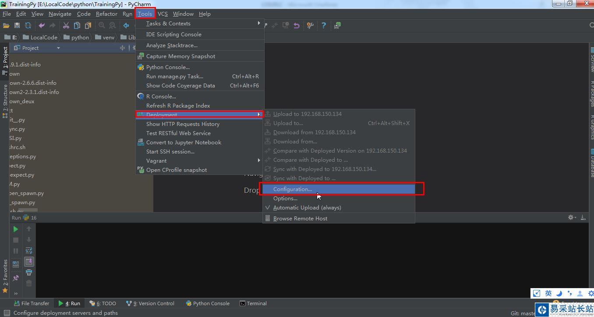This screenshot has height=317, width=594.
Task: Open Settings via the wrench toolbar icon
Action: [310, 25]
